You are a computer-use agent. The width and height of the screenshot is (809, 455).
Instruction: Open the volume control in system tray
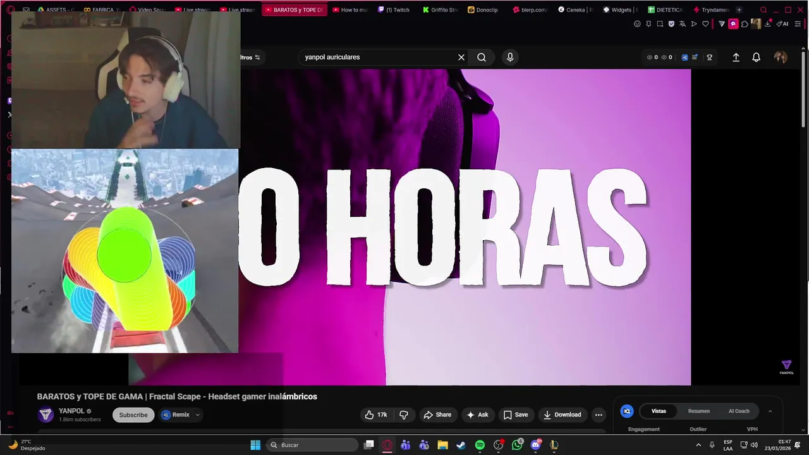[x=754, y=445]
